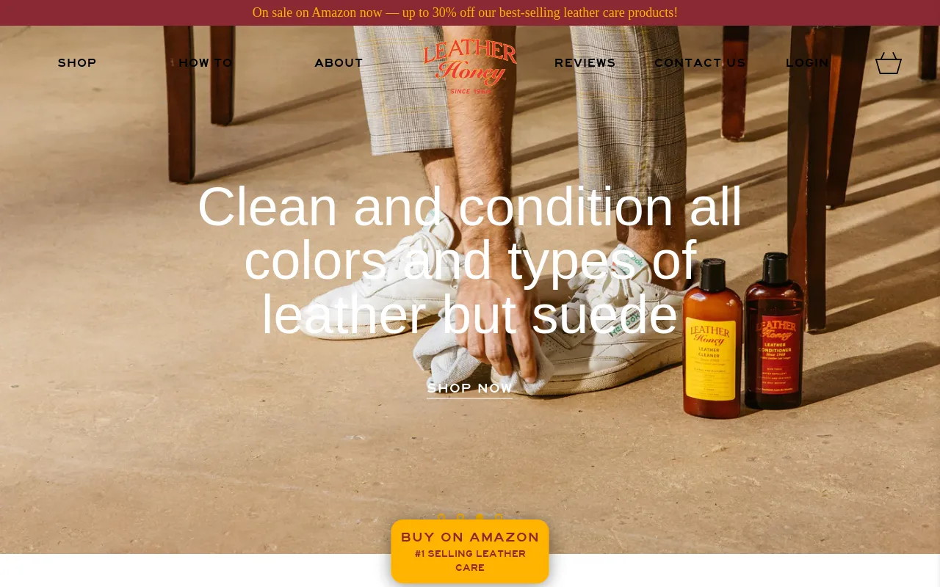Select the filled third carousel dot
The height and width of the screenshot is (587, 940).
480,517
